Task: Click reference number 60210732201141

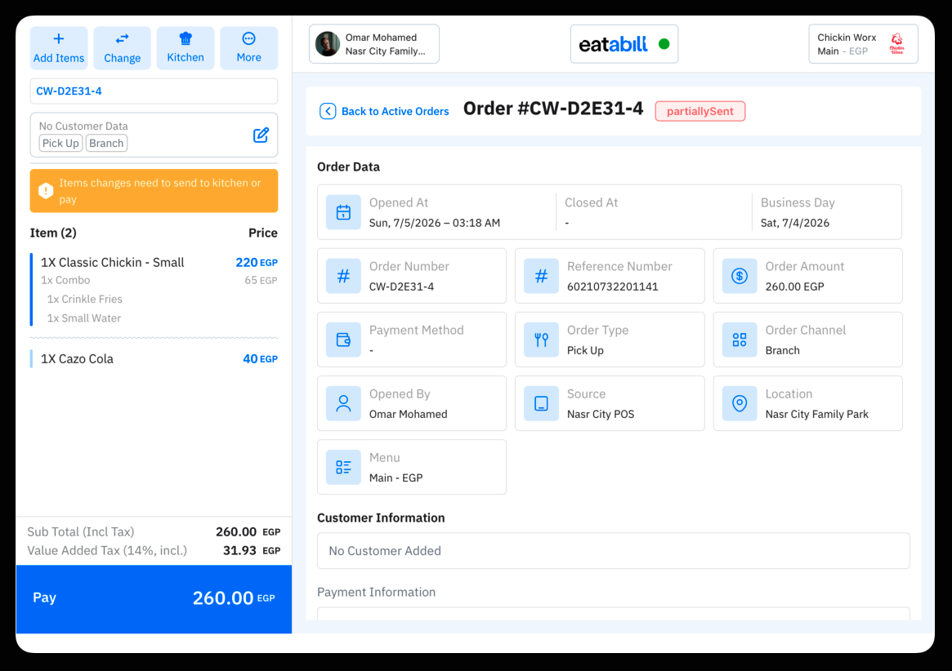Action: (613, 287)
